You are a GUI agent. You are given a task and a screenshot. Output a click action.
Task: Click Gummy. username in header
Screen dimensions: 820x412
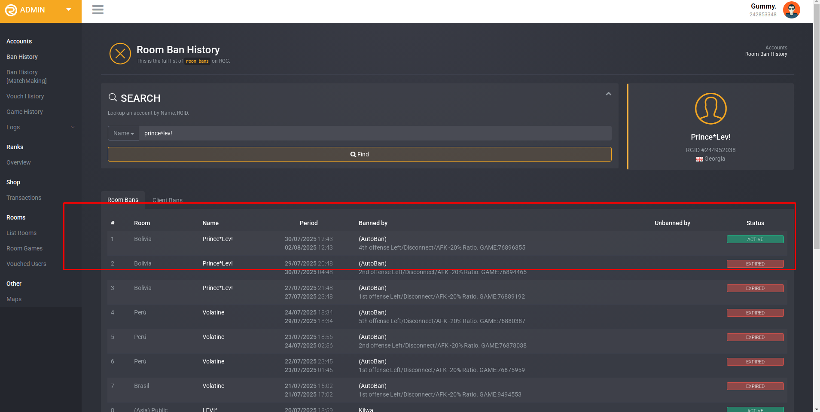[x=763, y=6]
